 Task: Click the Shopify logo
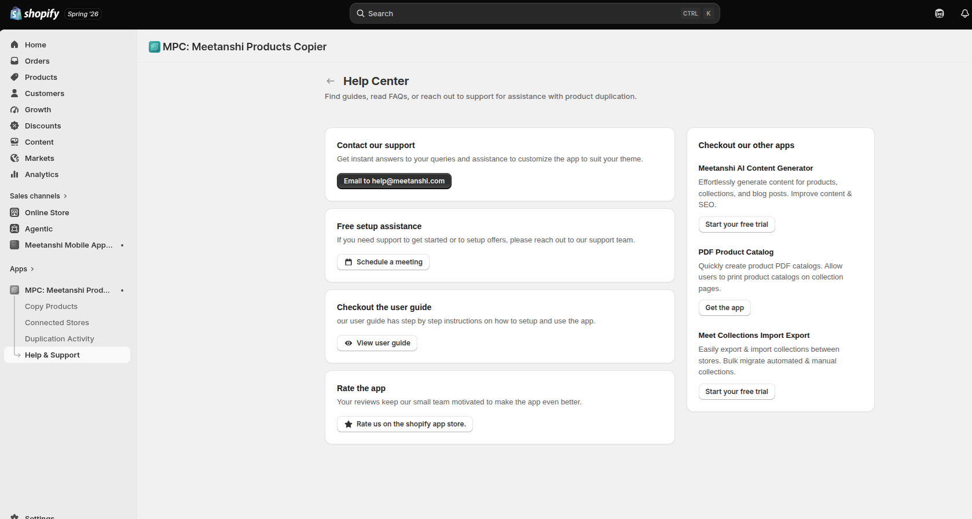[x=35, y=13]
